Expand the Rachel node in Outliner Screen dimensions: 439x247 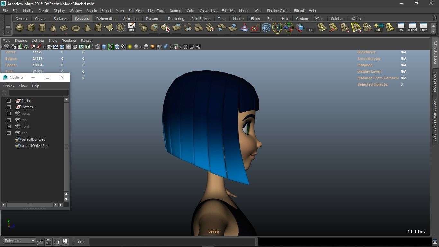point(9,101)
